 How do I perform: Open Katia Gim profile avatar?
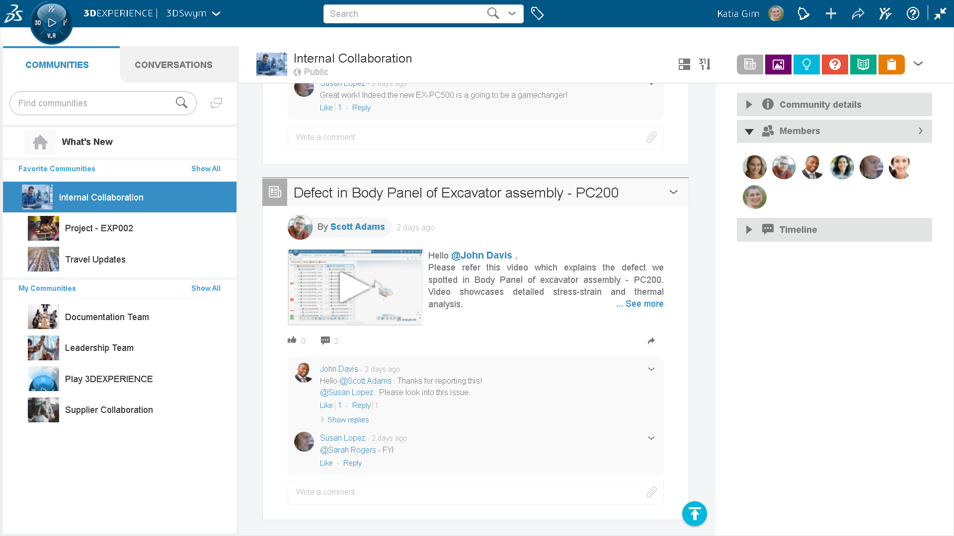pyautogui.click(x=776, y=13)
